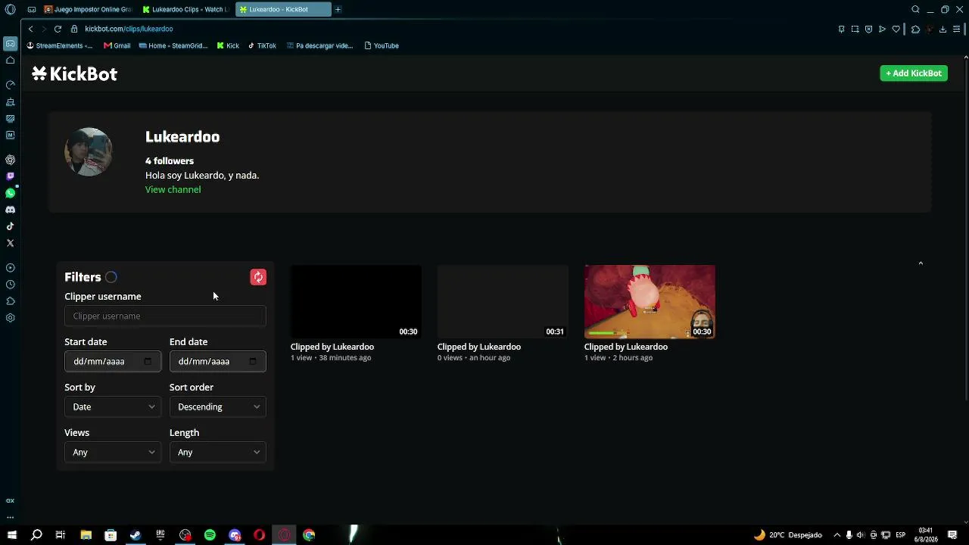
Task: Click the Start date input field
Action: [113, 362]
